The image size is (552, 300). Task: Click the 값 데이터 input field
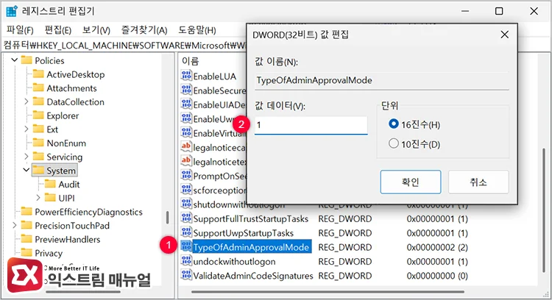click(x=311, y=125)
